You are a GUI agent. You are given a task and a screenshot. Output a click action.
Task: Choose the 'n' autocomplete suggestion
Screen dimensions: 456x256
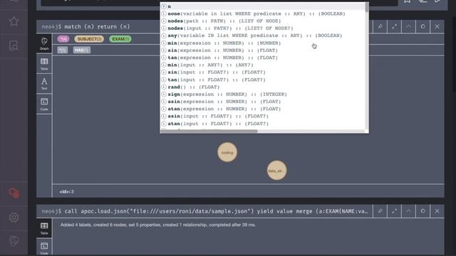point(263,6)
